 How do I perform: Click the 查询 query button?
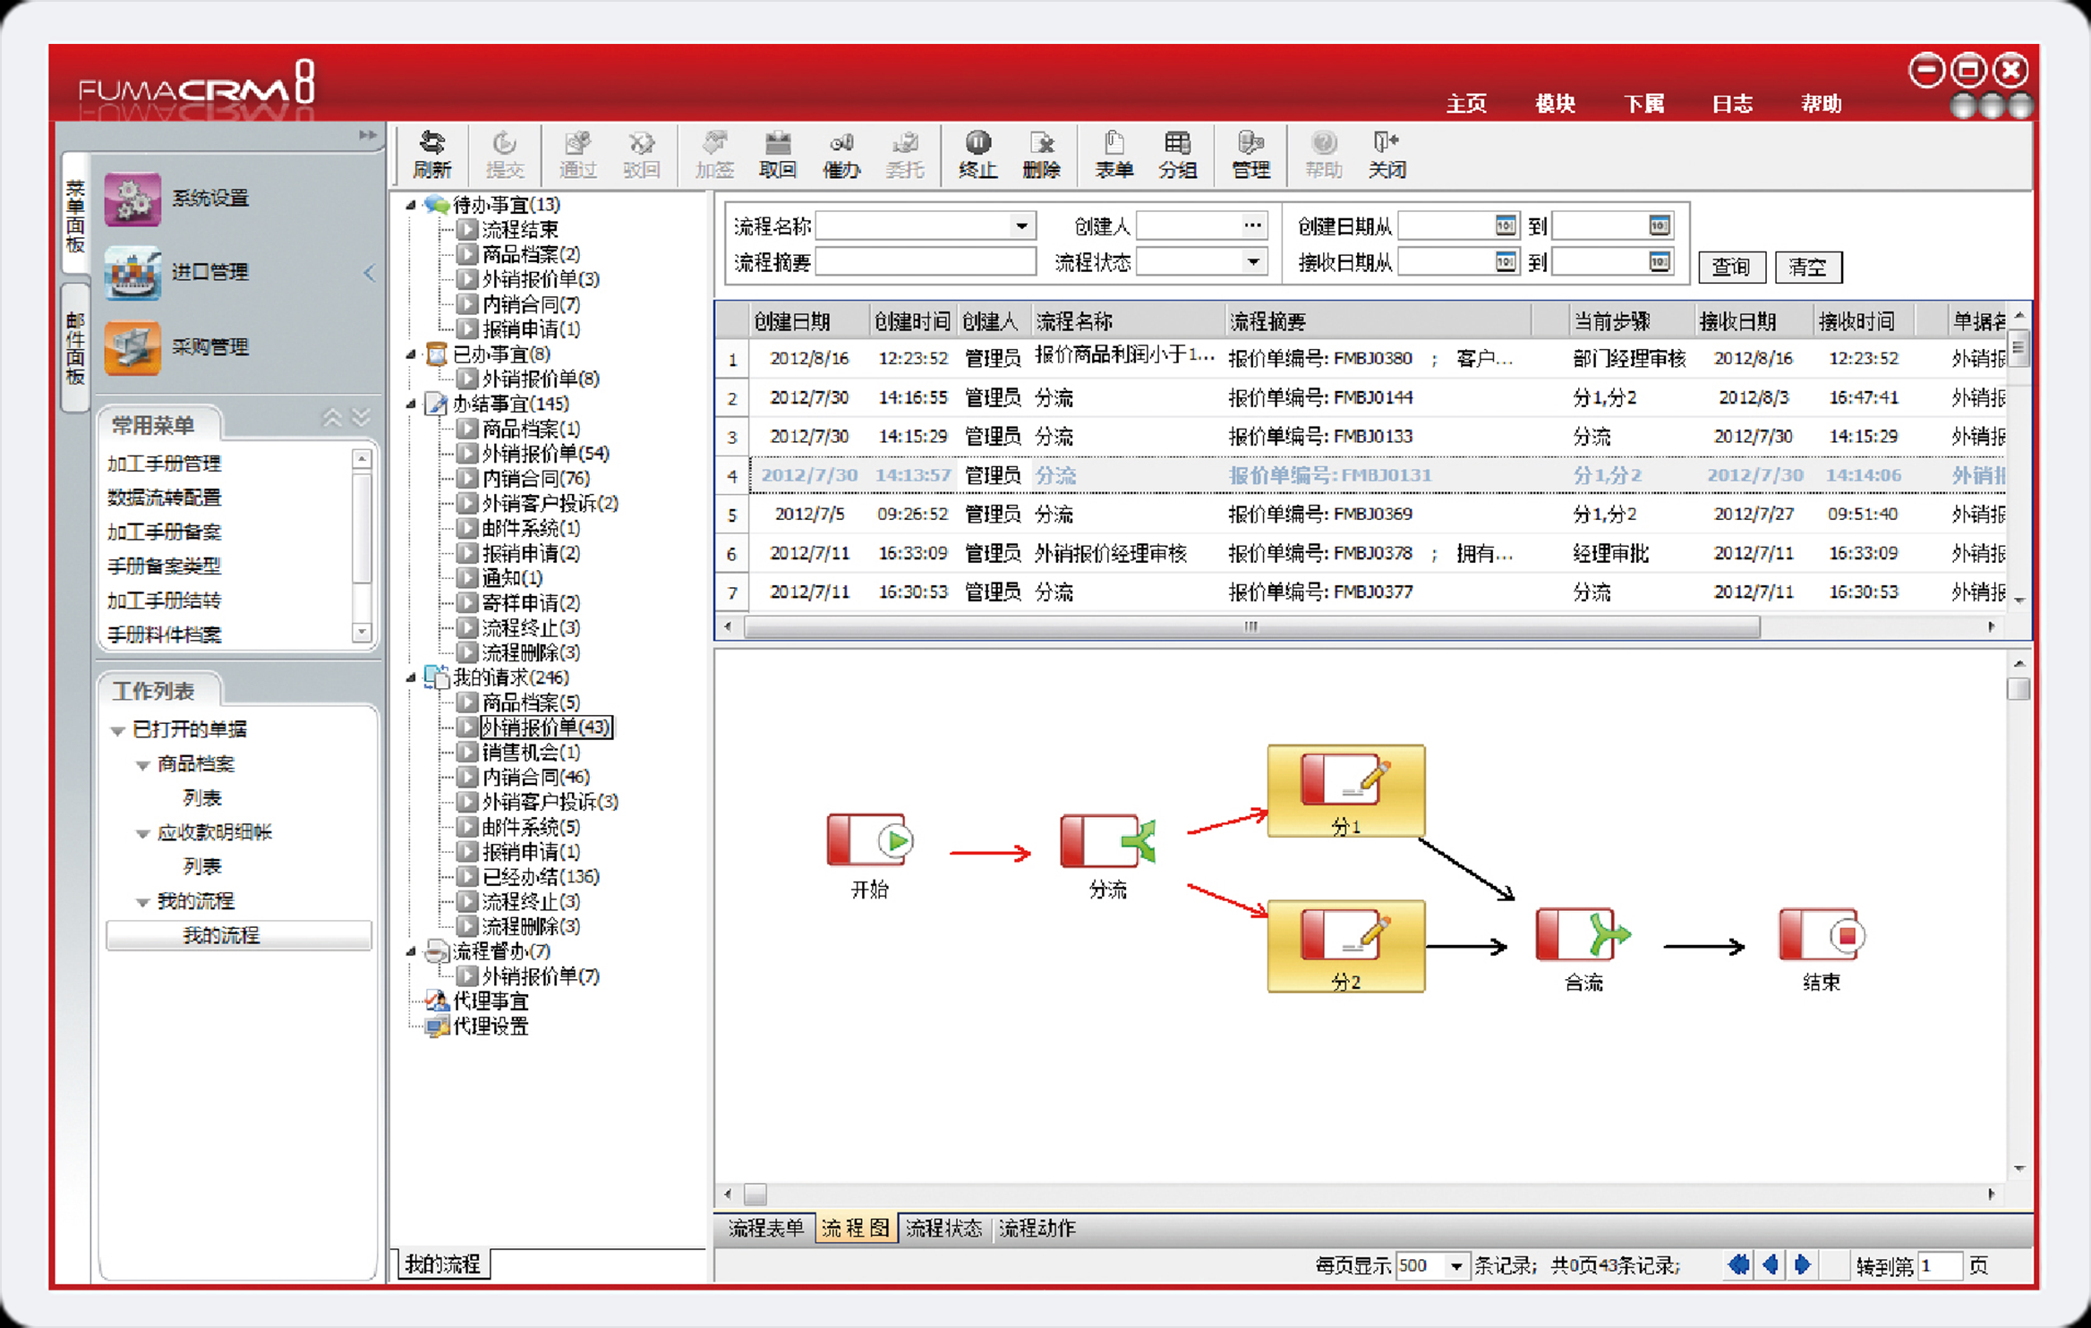1730,267
